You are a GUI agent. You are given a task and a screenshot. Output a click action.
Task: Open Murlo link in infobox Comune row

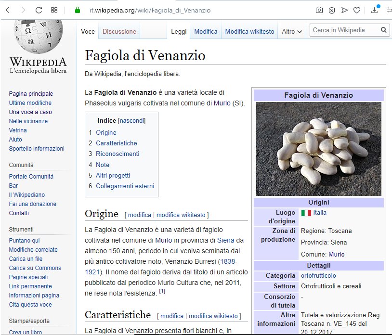point(337,254)
